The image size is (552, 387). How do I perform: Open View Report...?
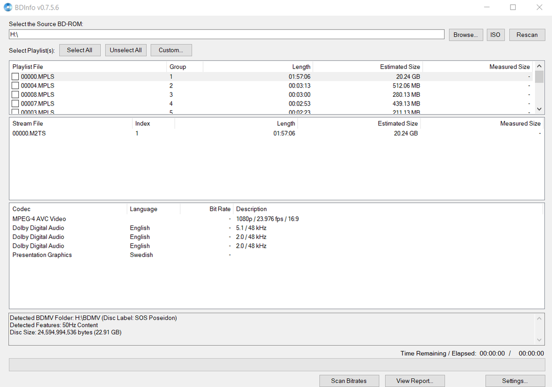(415, 381)
